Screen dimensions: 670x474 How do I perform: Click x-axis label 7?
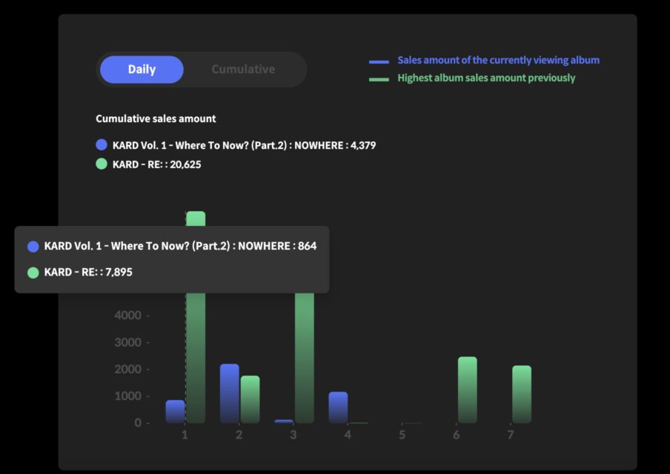(x=511, y=435)
